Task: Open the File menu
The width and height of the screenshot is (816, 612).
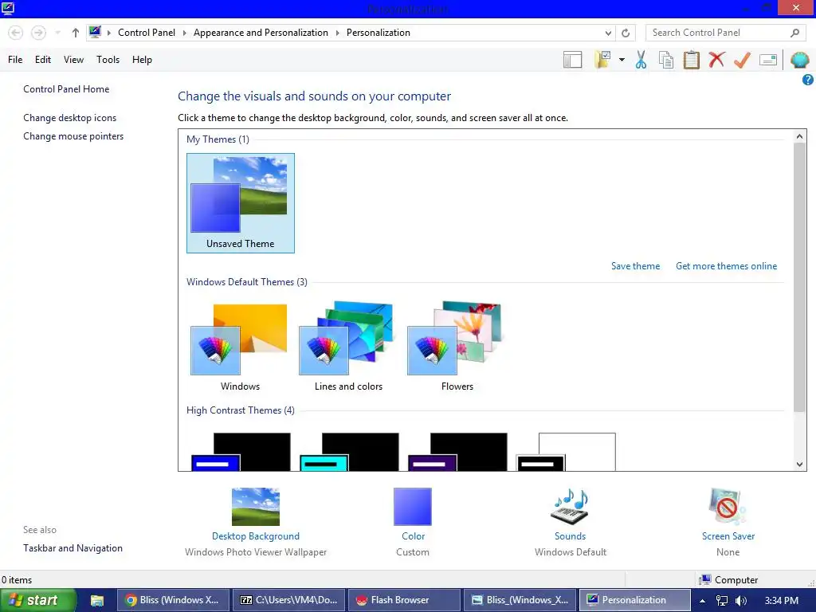Action: pyautogui.click(x=15, y=60)
